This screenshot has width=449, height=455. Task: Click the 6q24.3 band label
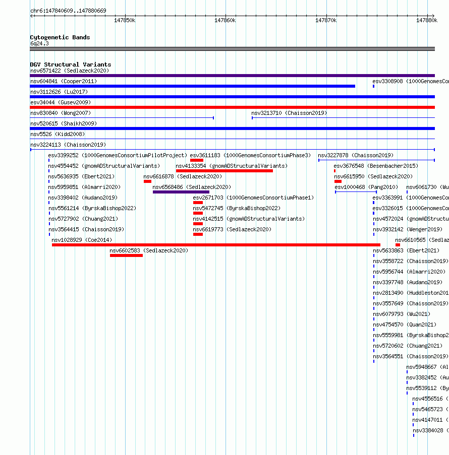pyautogui.click(x=39, y=43)
